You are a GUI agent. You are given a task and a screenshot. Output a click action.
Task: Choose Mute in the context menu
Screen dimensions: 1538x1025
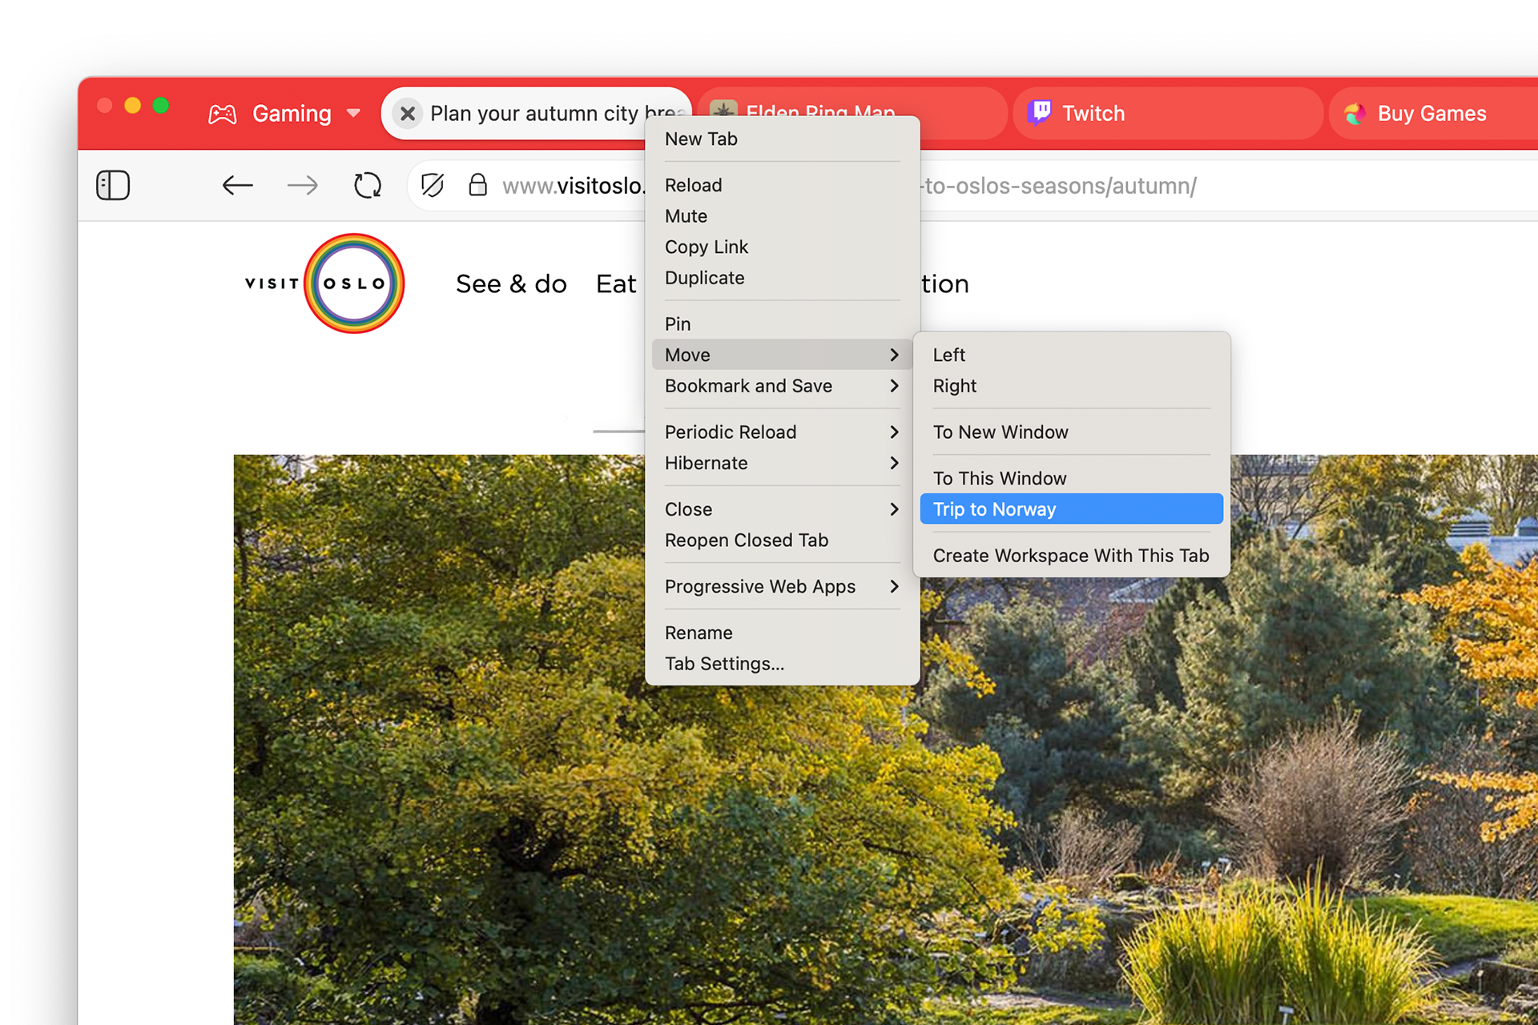pyautogui.click(x=782, y=216)
